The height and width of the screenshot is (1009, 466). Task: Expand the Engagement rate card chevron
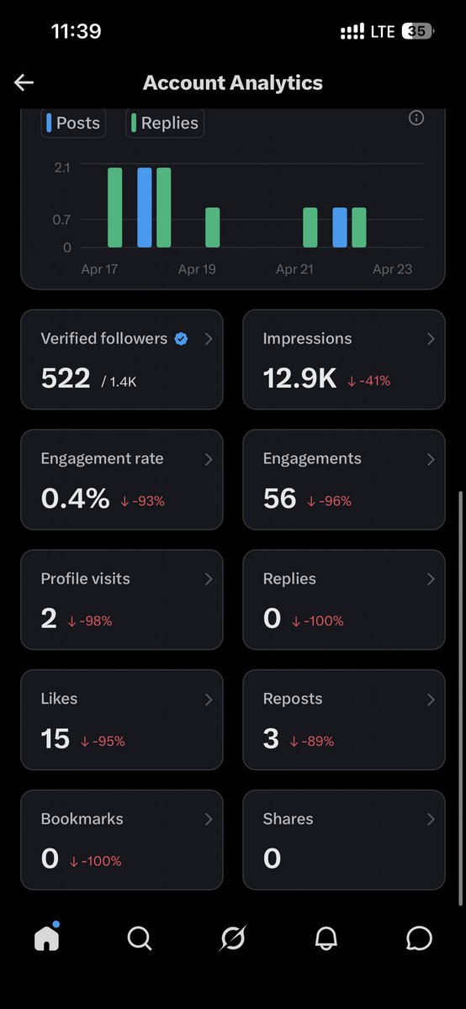pos(209,459)
